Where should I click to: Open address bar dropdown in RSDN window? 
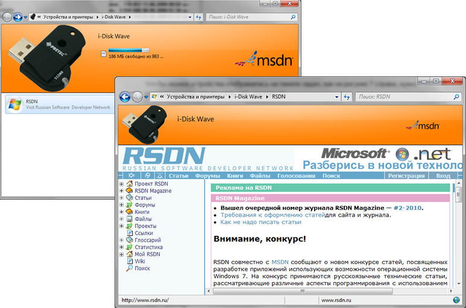tap(337, 97)
